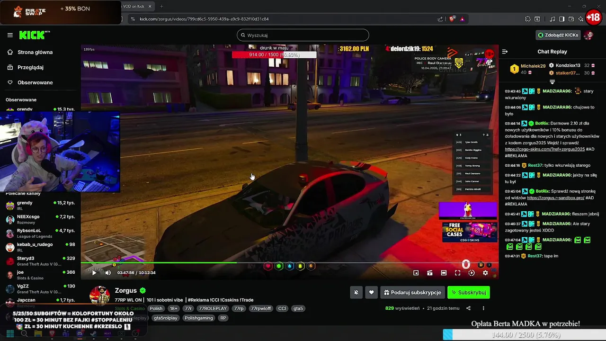This screenshot has height=341, width=606.
Task: Click the Zorgus channel avatar
Action: [x=99, y=296]
